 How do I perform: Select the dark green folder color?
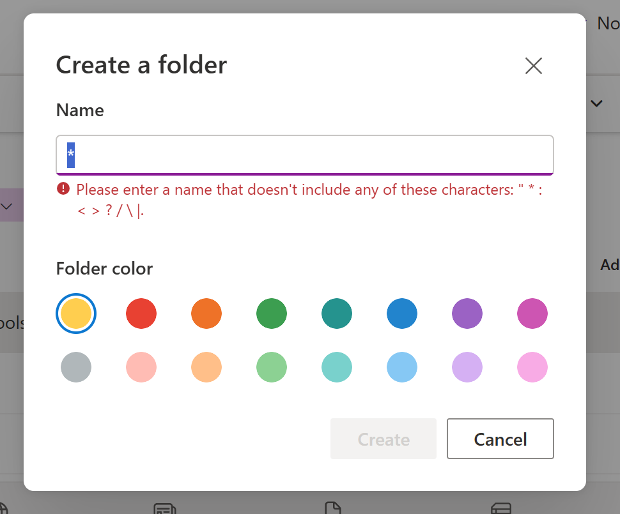pyautogui.click(x=272, y=314)
